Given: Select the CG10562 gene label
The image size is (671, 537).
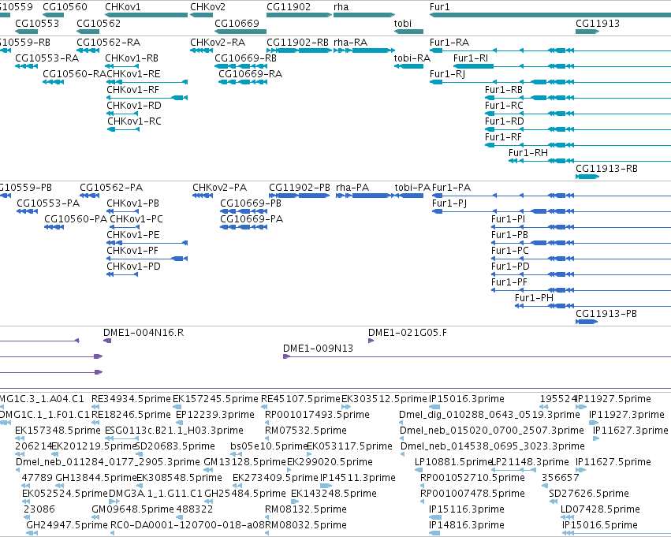Looking at the screenshot, I should [x=99, y=23].
